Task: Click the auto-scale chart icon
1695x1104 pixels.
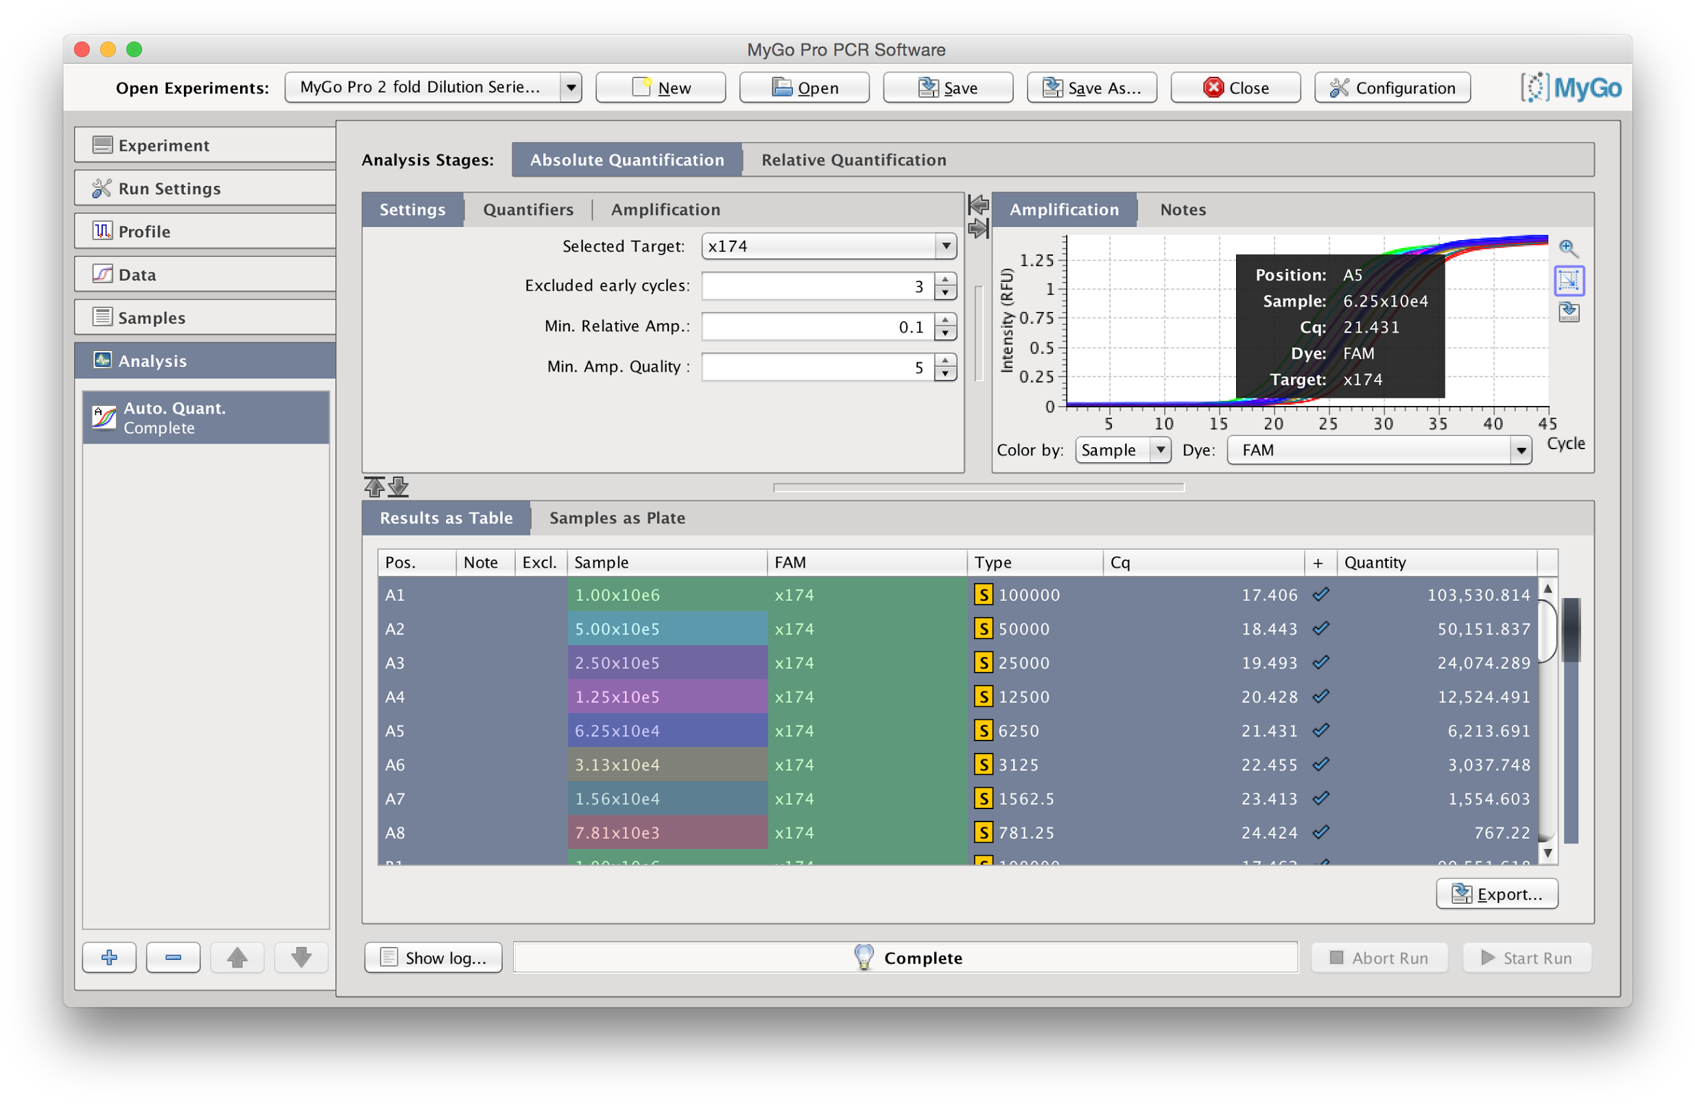Action: (1567, 280)
